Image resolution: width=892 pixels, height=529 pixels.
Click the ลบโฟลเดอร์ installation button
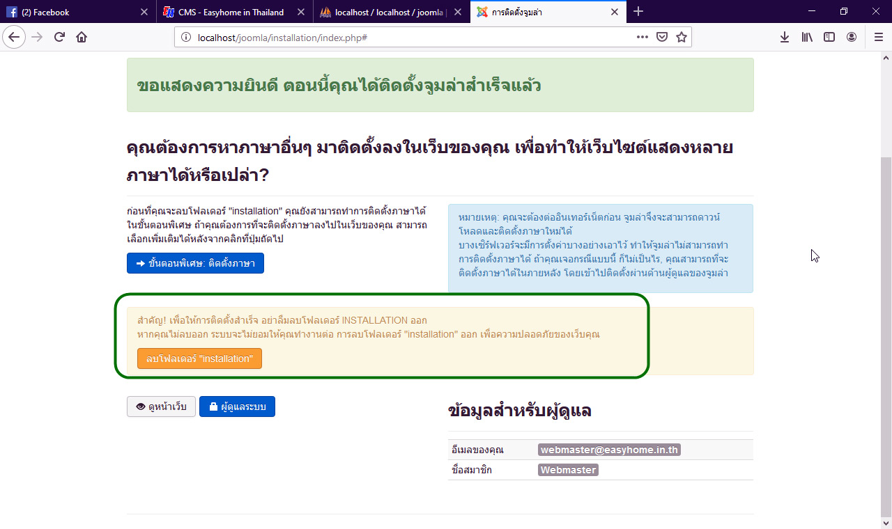click(199, 359)
